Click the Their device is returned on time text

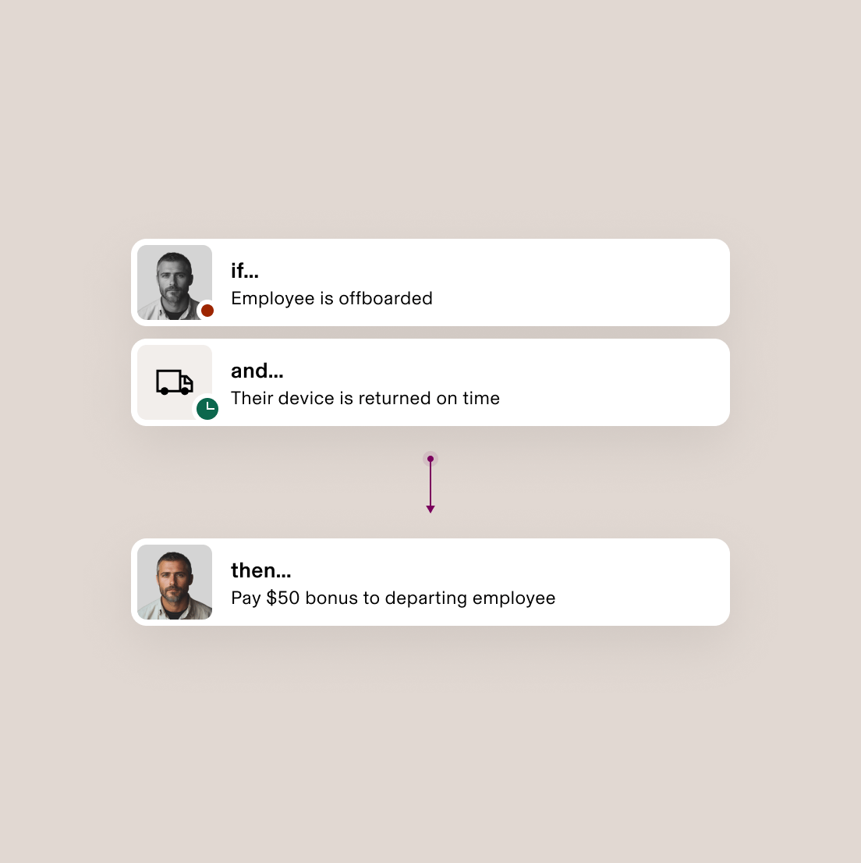pyautogui.click(x=365, y=398)
